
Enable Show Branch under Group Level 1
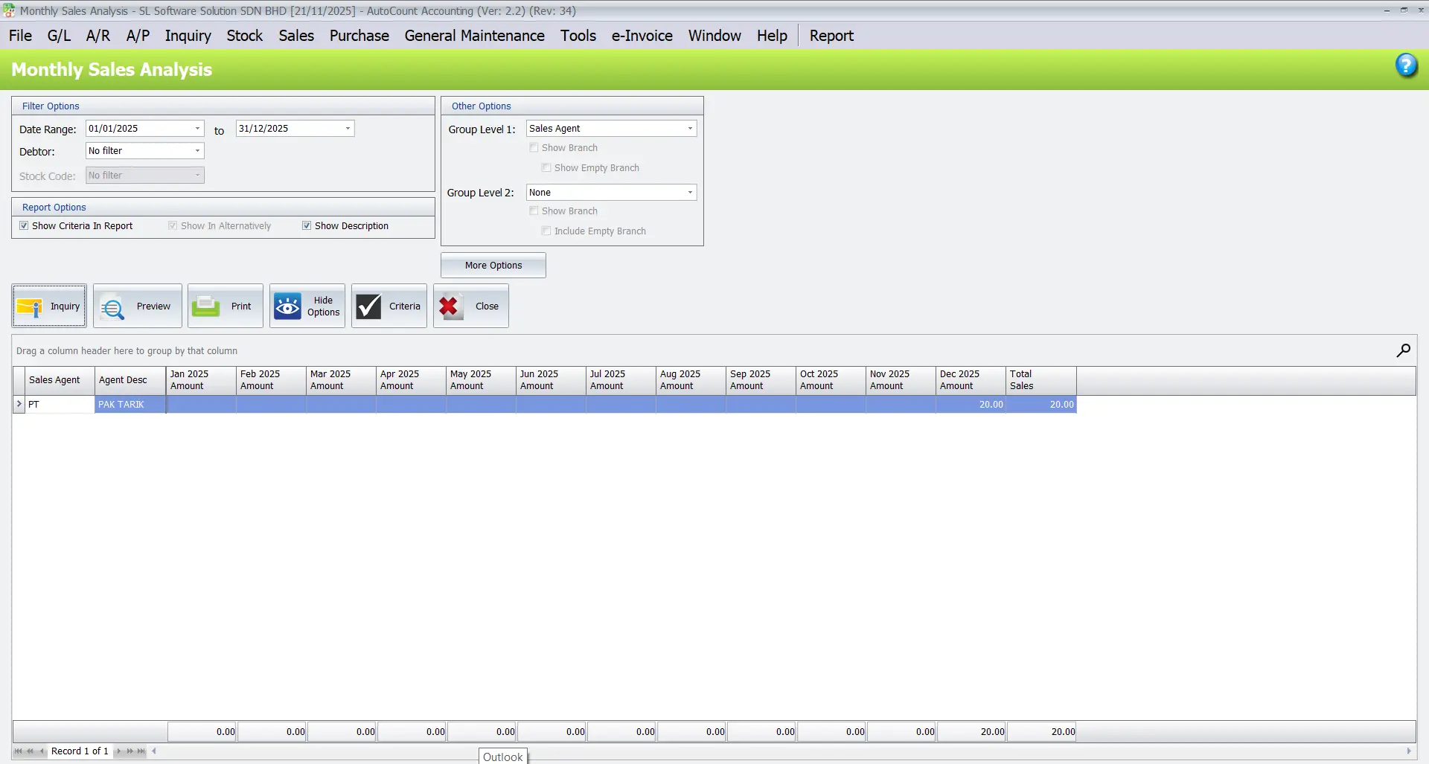(x=534, y=147)
